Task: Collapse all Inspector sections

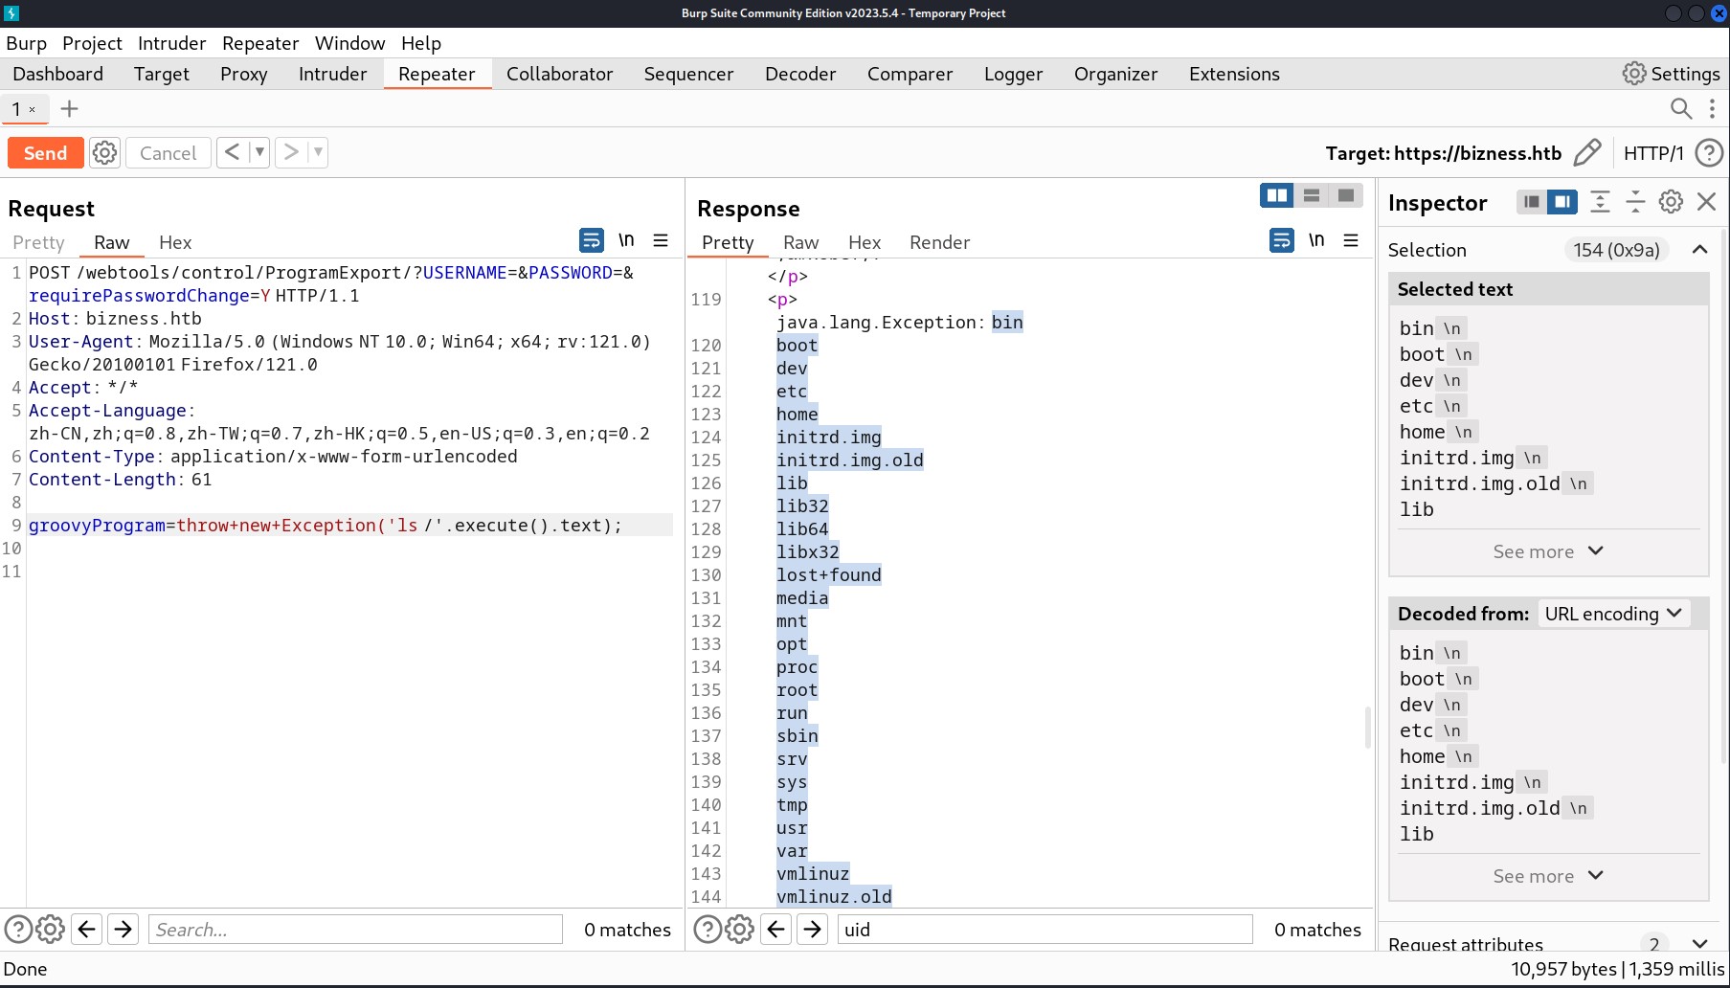Action: pyautogui.click(x=1635, y=202)
